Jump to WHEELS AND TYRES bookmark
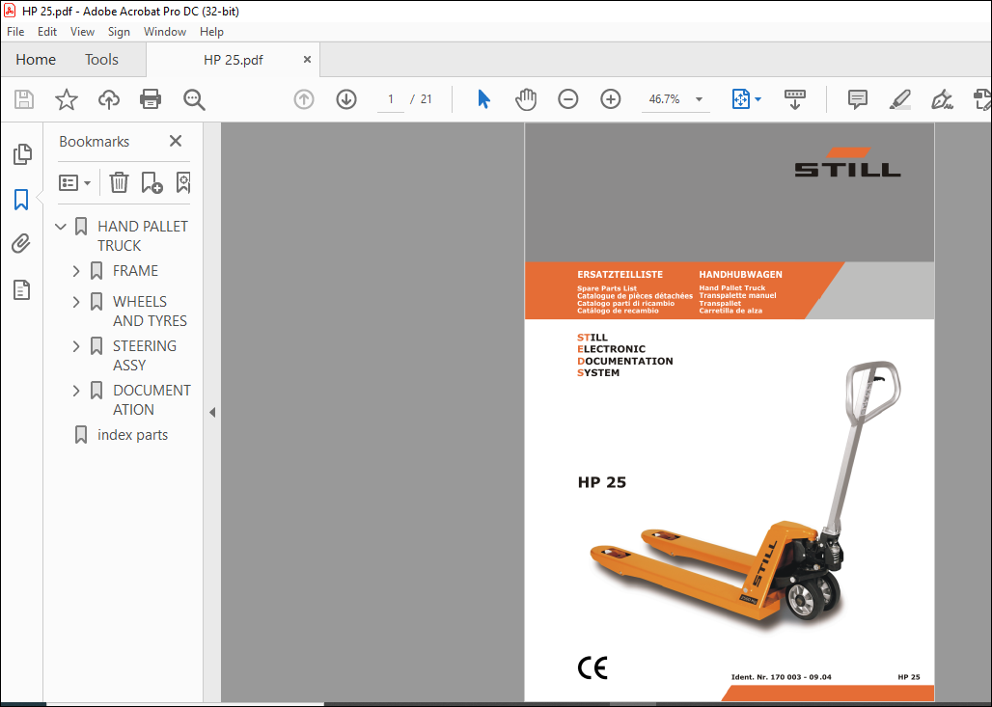Image resolution: width=992 pixels, height=707 pixels. point(150,312)
